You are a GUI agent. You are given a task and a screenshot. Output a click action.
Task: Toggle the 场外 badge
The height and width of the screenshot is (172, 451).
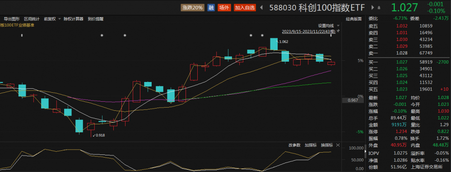click(224, 8)
